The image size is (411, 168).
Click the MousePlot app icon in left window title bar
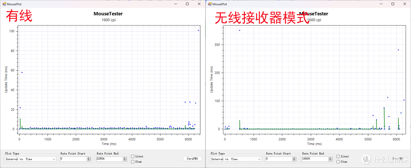(x=4, y=4)
